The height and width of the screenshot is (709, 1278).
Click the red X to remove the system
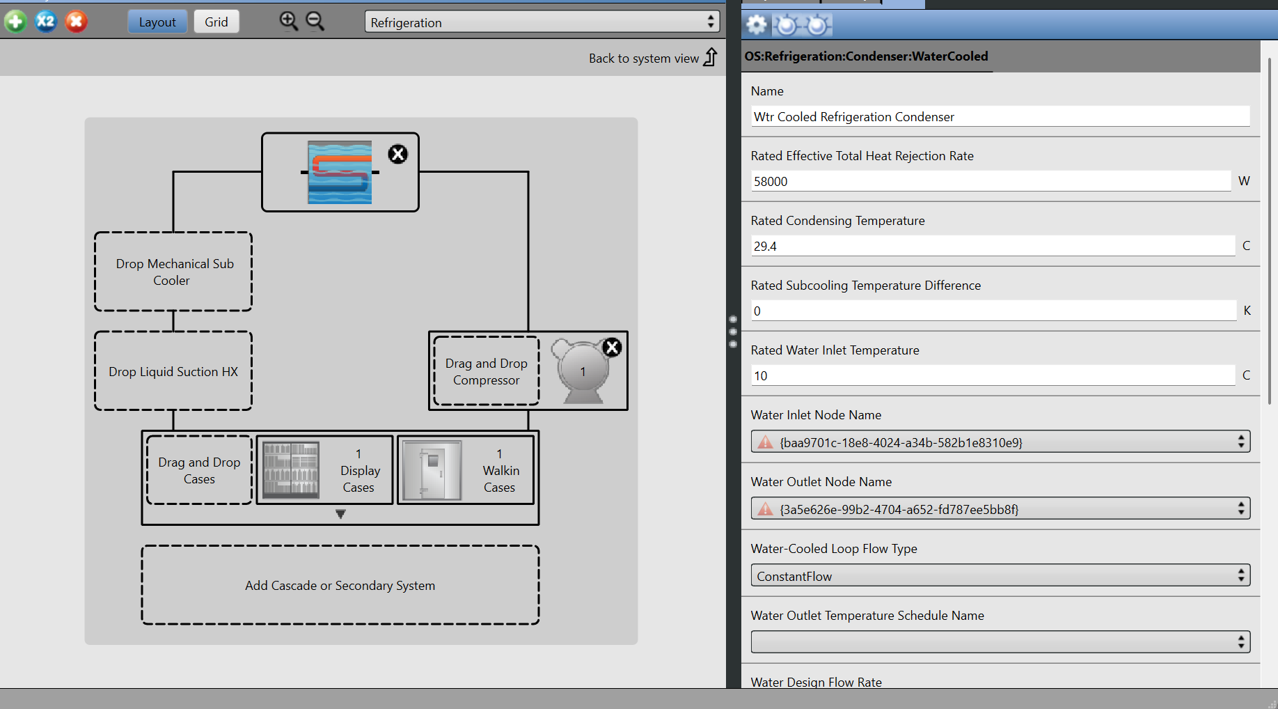click(77, 22)
